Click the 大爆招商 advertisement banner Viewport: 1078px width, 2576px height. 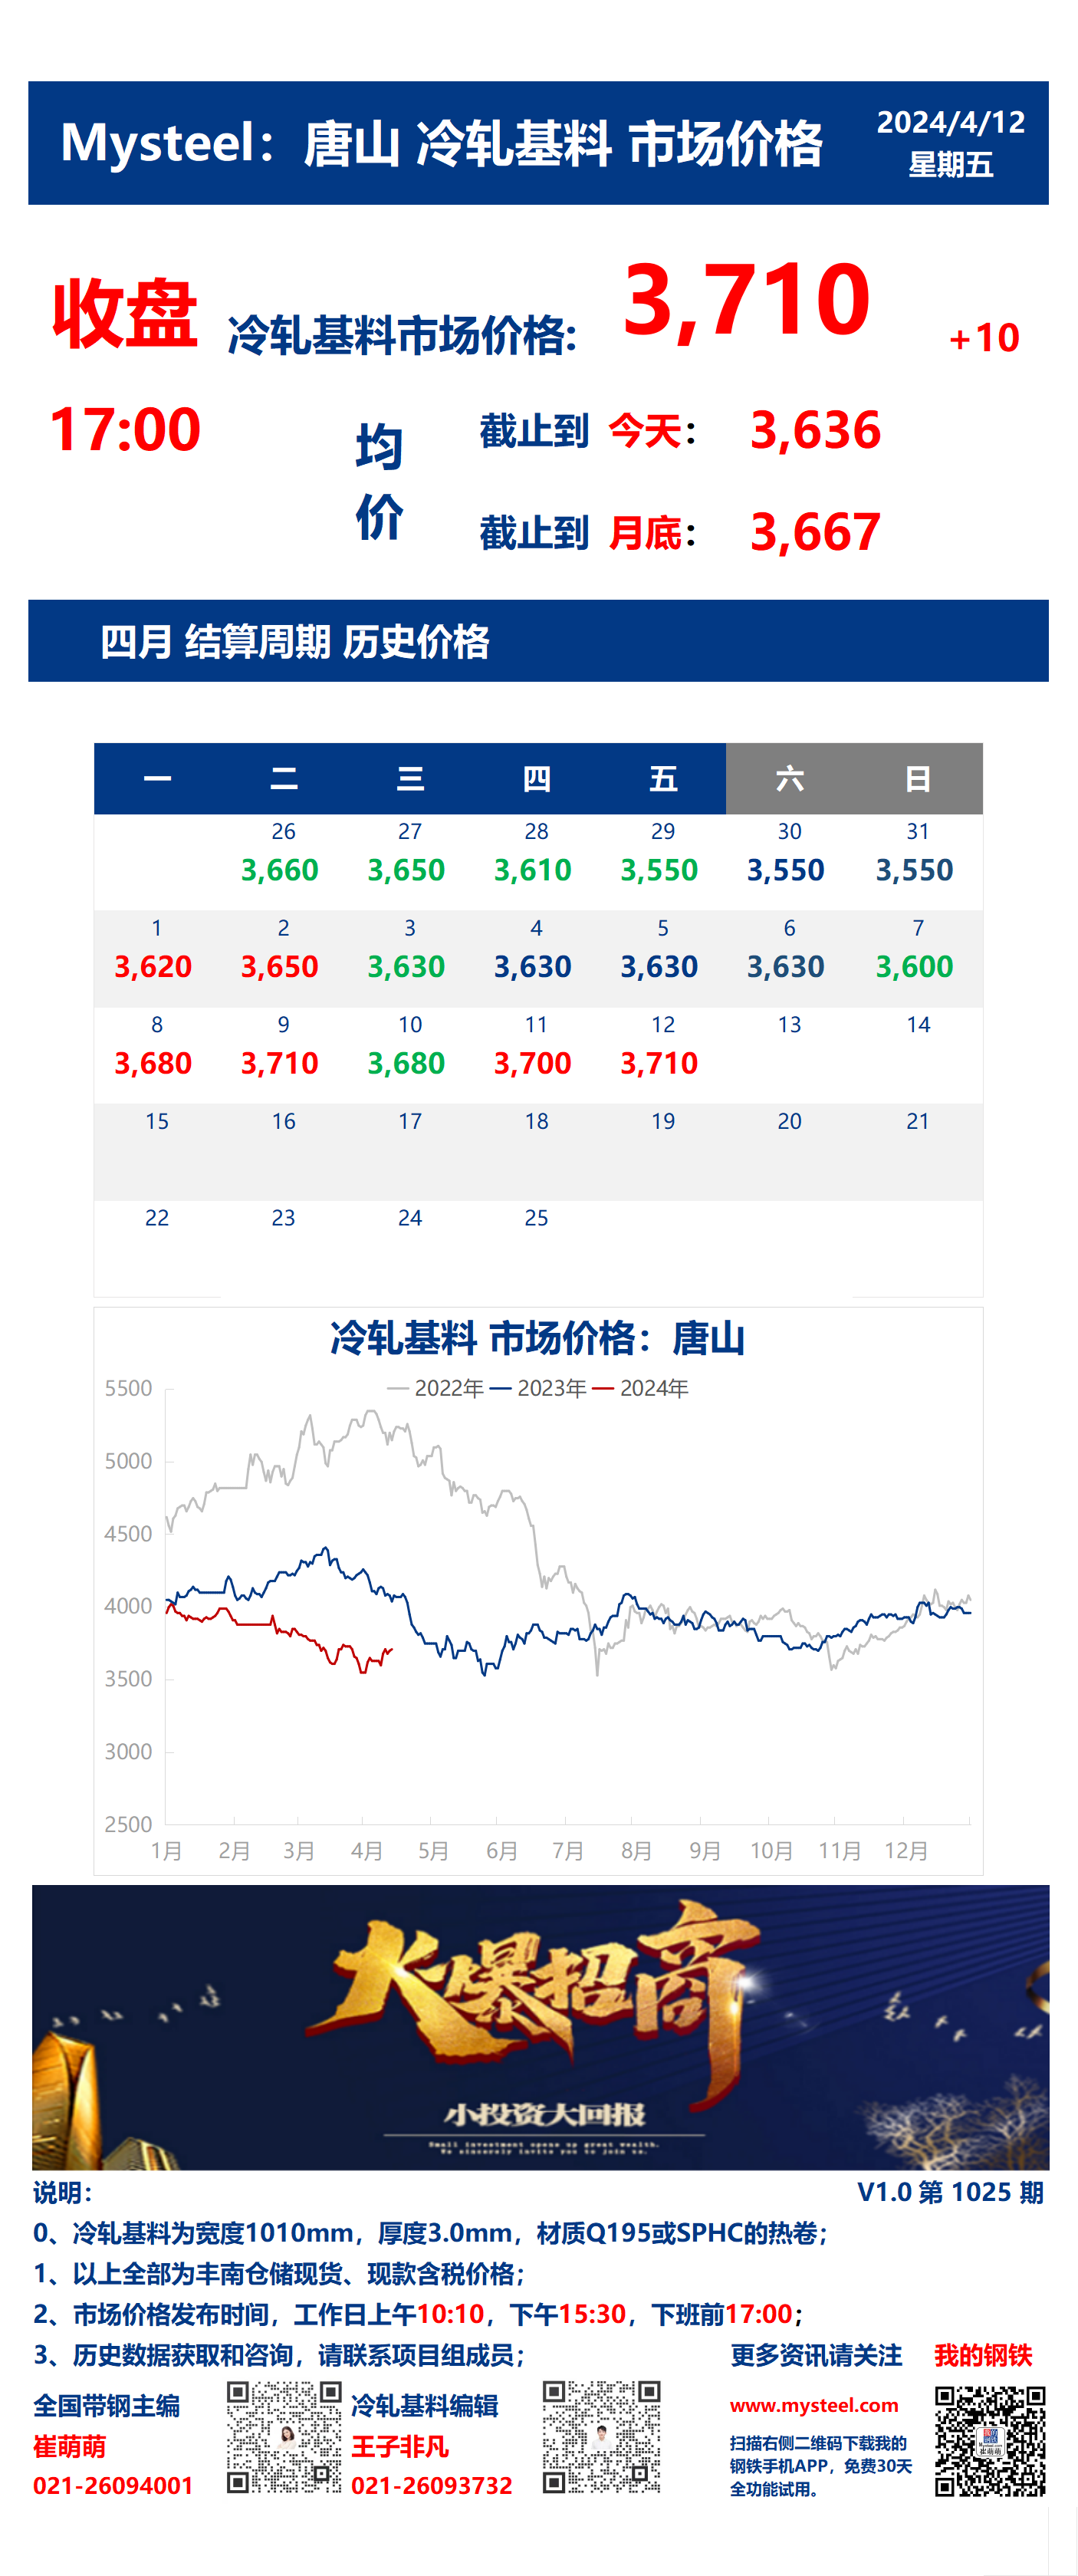click(540, 2027)
